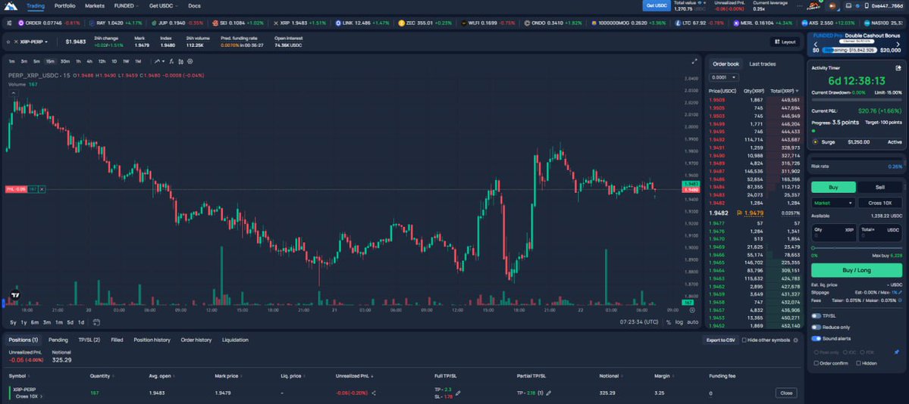Toggle log scale on chart

pyautogui.click(x=679, y=322)
